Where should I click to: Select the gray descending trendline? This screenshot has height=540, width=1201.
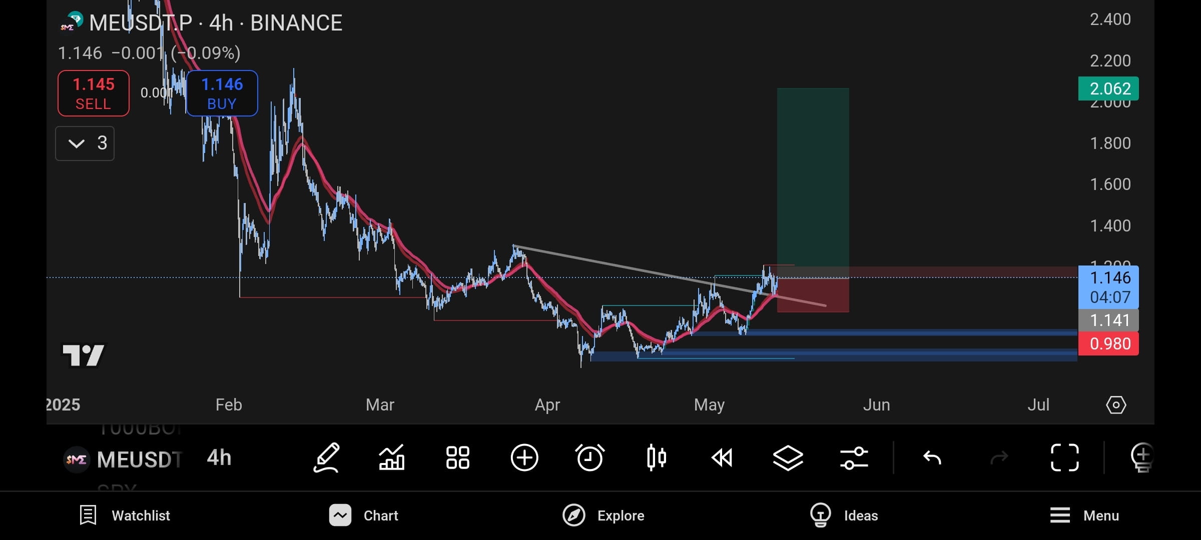(x=670, y=276)
